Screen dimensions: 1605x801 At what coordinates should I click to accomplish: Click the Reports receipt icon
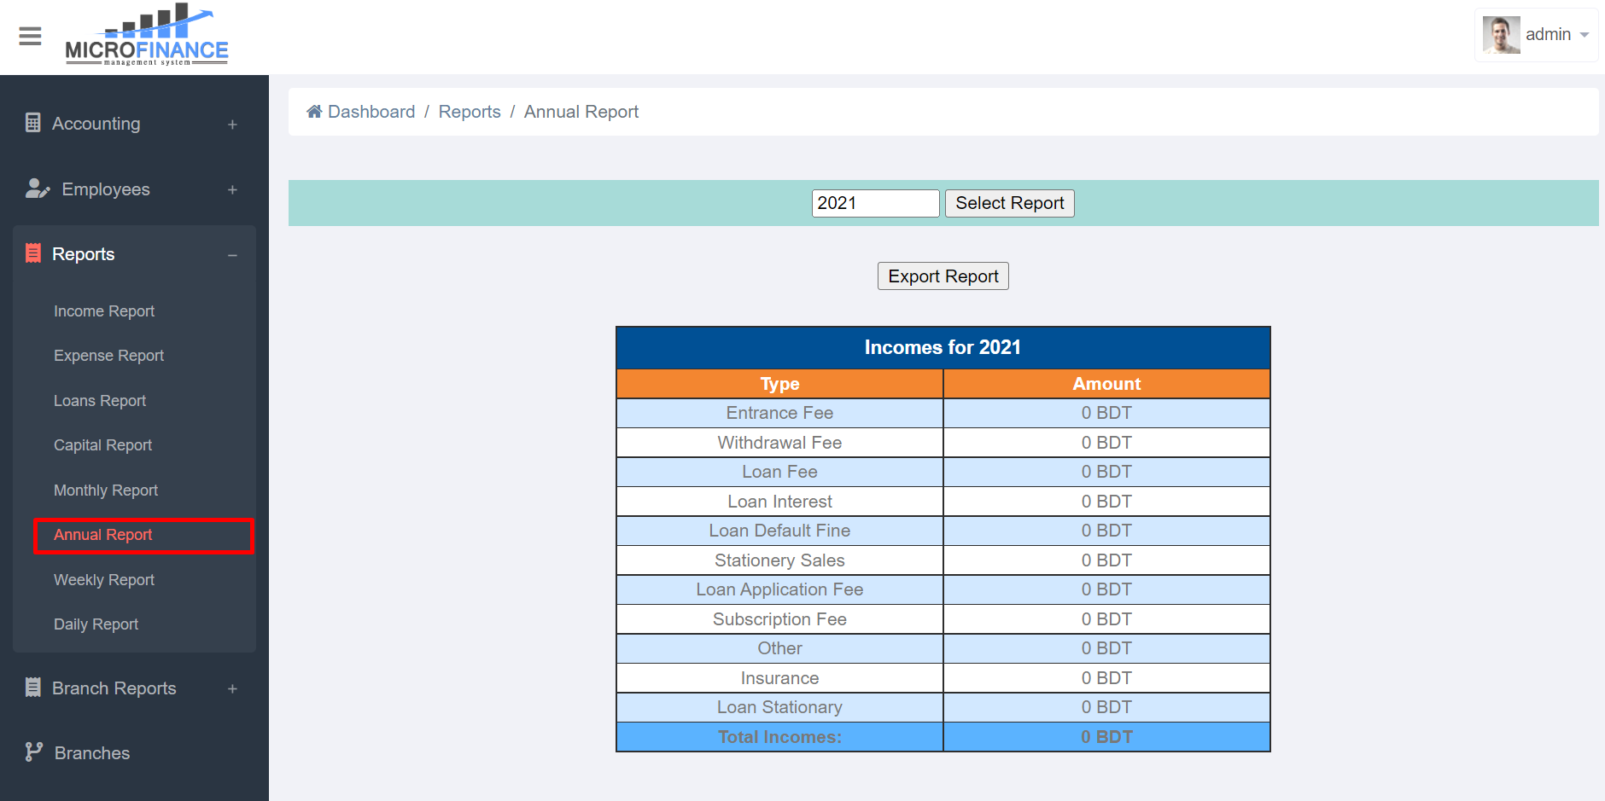(33, 253)
